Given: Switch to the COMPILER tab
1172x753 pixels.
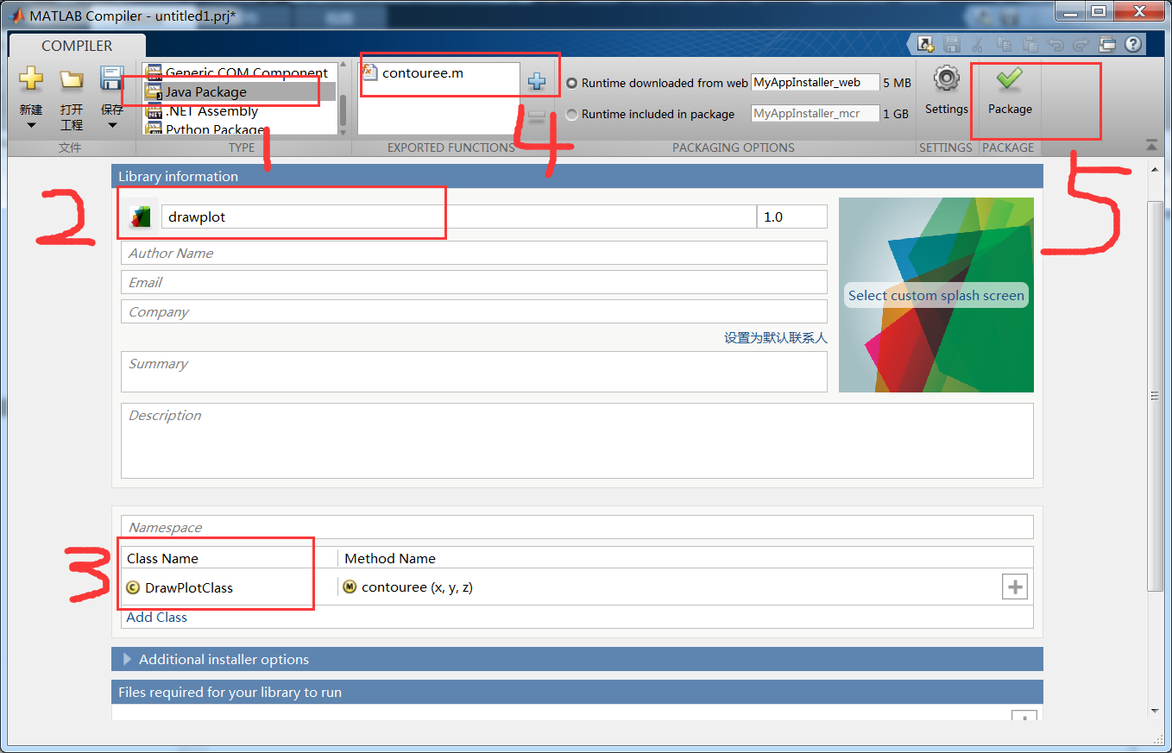Looking at the screenshot, I should coord(77,46).
